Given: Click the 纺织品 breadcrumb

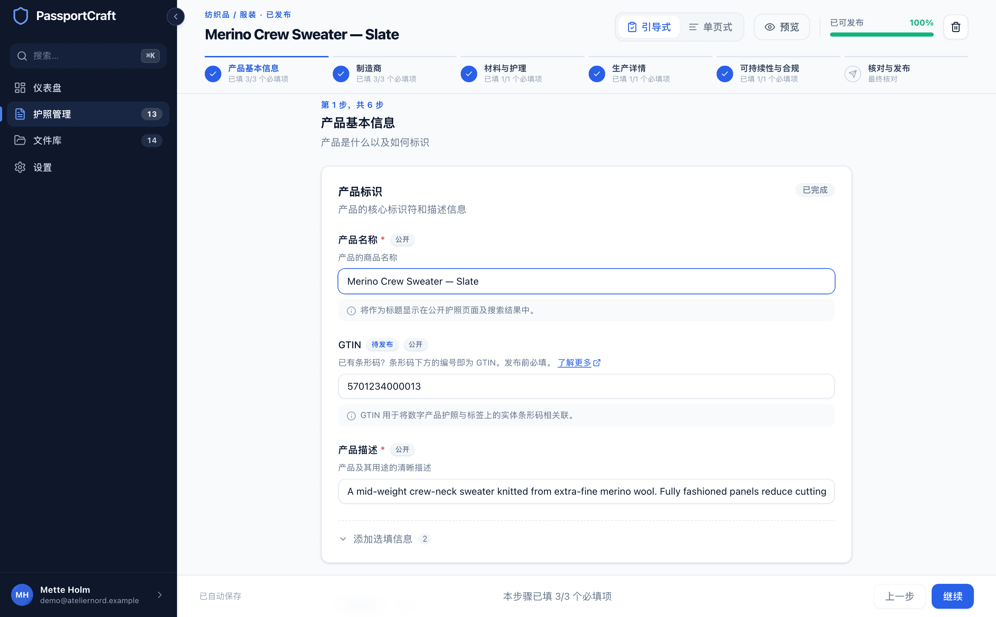Looking at the screenshot, I should (217, 15).
